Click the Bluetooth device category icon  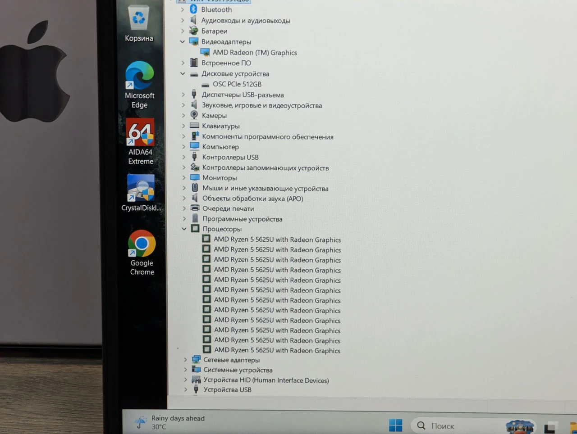coord(193,9)
